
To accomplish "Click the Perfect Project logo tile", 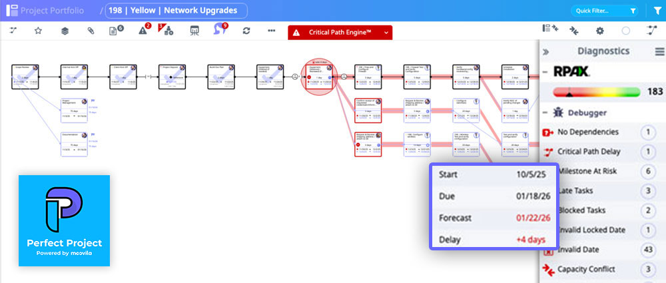I will (64, 220).
